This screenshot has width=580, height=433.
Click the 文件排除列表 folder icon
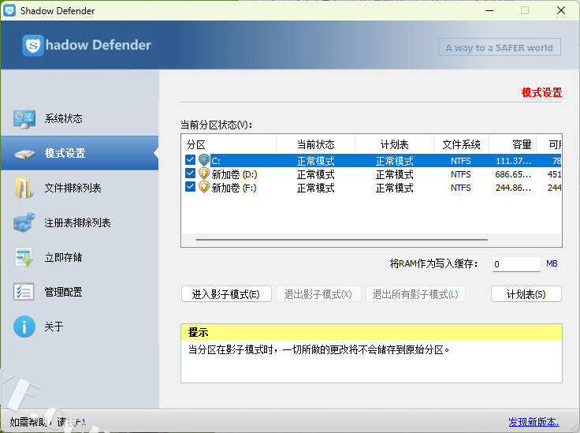pos(24,188)
